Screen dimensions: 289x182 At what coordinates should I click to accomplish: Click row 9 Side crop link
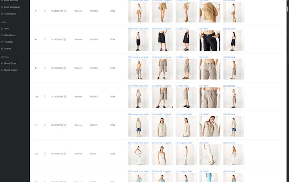[x=182, y=57]
